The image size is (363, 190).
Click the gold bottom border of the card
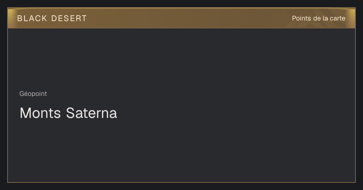pyautogui.click(x=181, y=182)
